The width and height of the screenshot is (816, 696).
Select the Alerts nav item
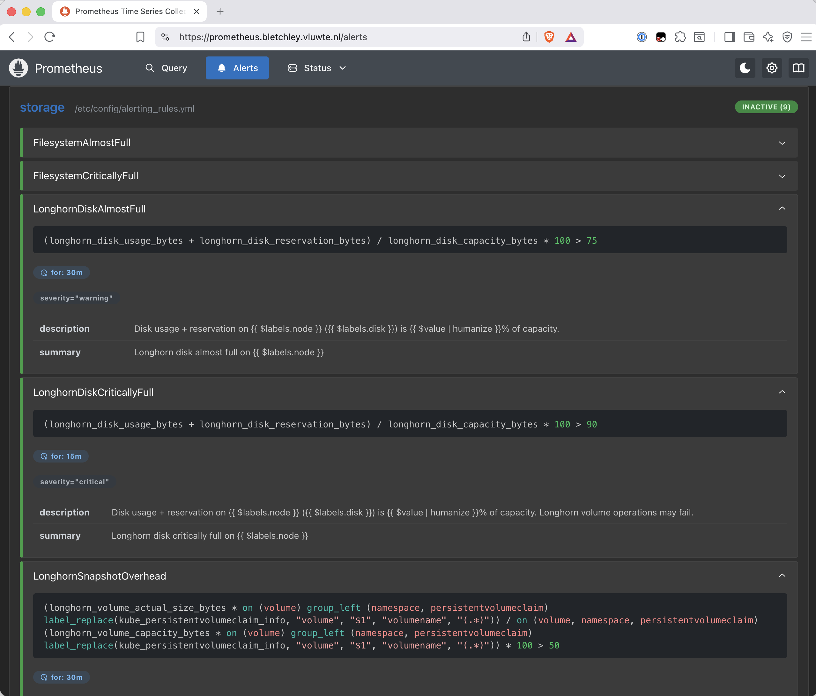point(237,68)
